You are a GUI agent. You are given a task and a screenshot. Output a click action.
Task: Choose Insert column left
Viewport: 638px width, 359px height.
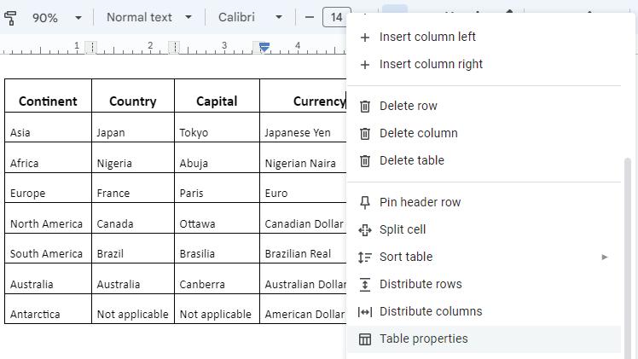click(427, 37)
